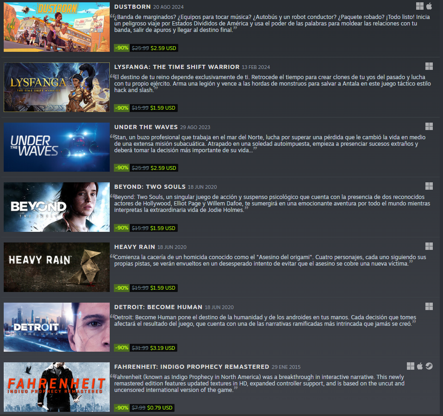This screenshot has width=443, height=416.
Task: Click the SteamOS icon in the Fahrenheit row
Action: click(429, 366)
